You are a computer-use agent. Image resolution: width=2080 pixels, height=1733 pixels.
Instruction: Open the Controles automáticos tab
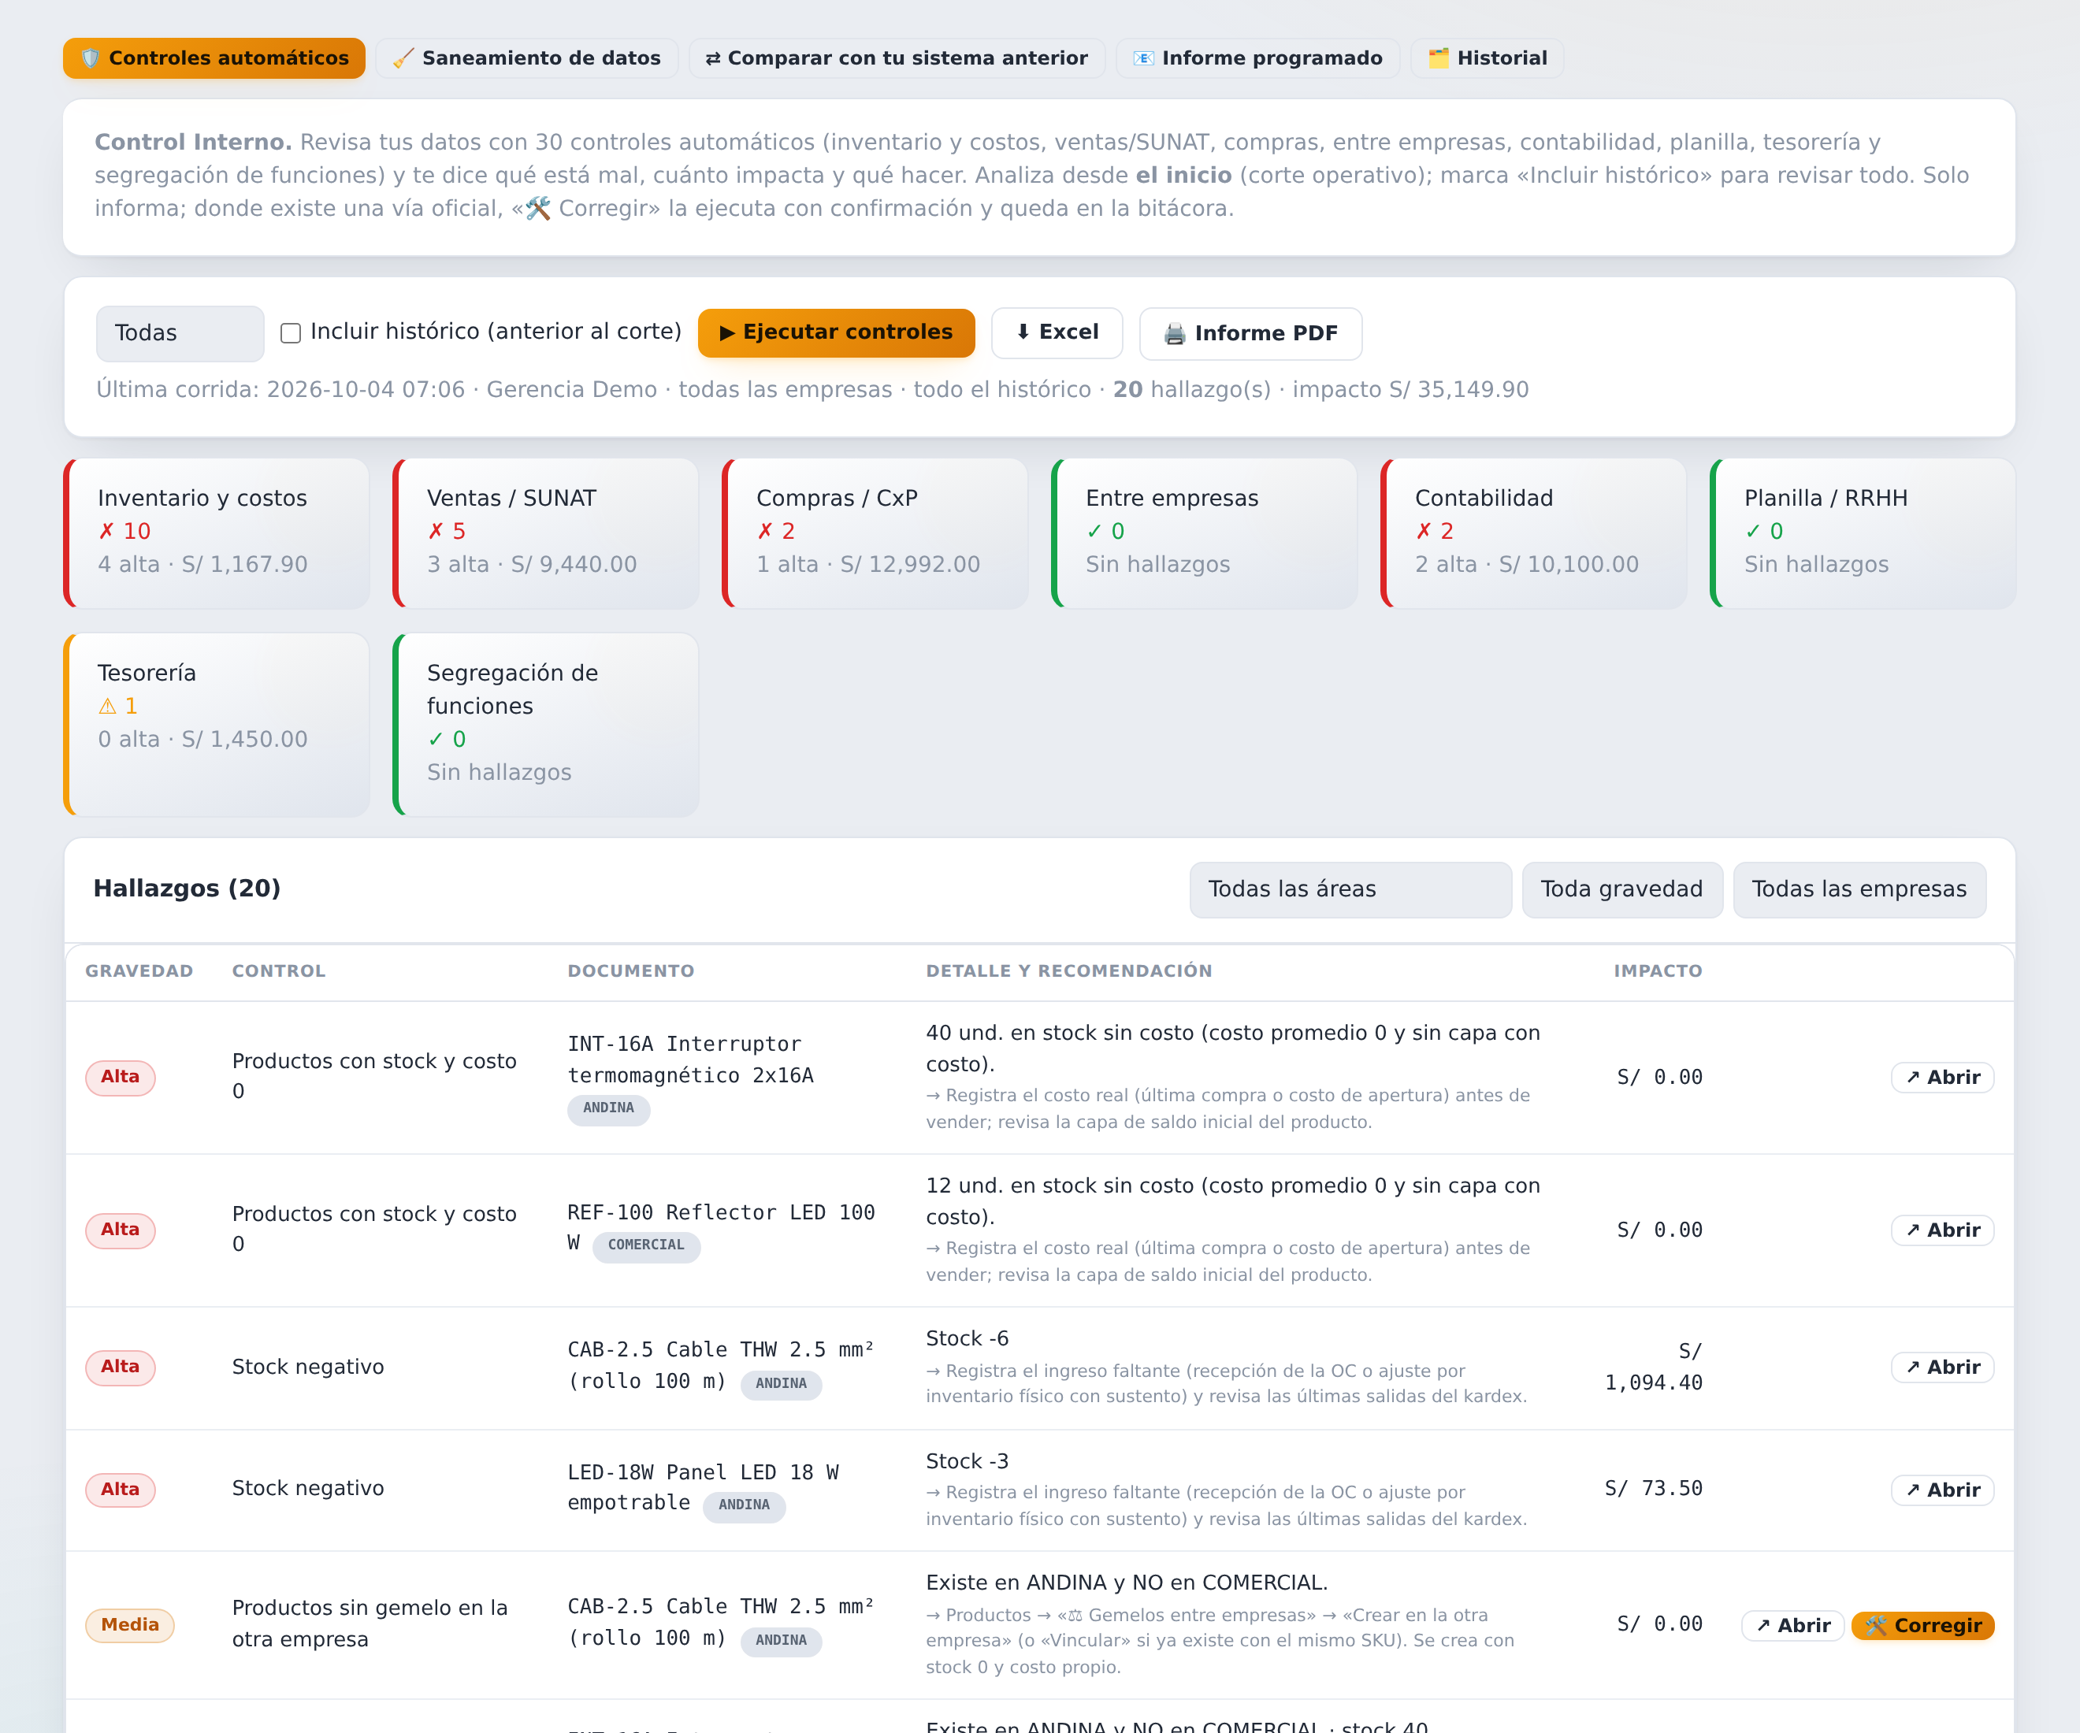pos(214,58)
